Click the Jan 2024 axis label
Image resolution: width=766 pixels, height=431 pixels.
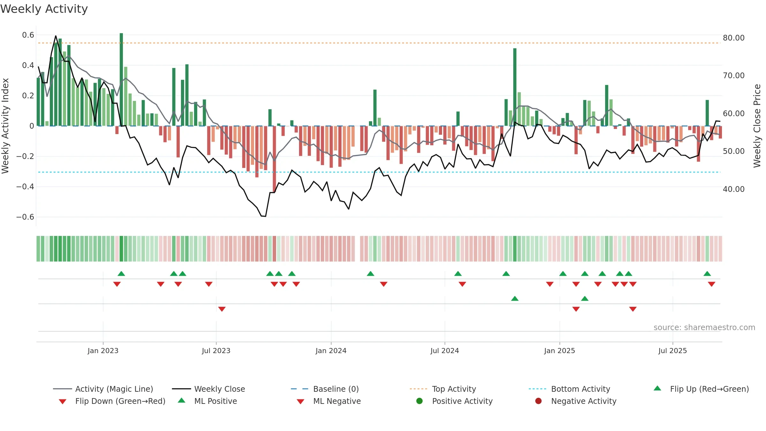pyautogui.click(x=331, y=351)
